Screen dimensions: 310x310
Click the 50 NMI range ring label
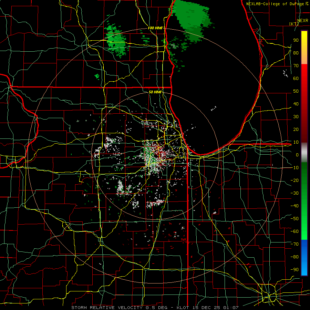click(x=155, y=92)
